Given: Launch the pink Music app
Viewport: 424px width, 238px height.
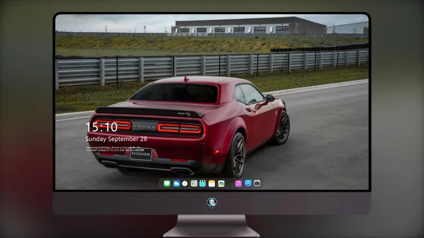Looking at the screenshot, I should point(238,183).
